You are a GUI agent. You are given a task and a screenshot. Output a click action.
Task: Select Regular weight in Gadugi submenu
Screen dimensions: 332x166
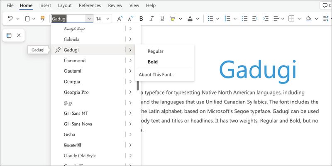click(155, 51)
